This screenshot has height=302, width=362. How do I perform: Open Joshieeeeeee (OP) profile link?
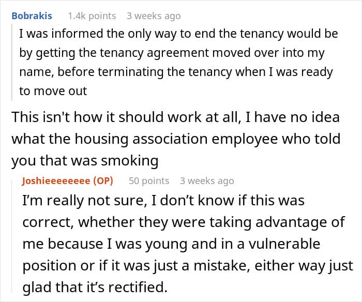67,180
